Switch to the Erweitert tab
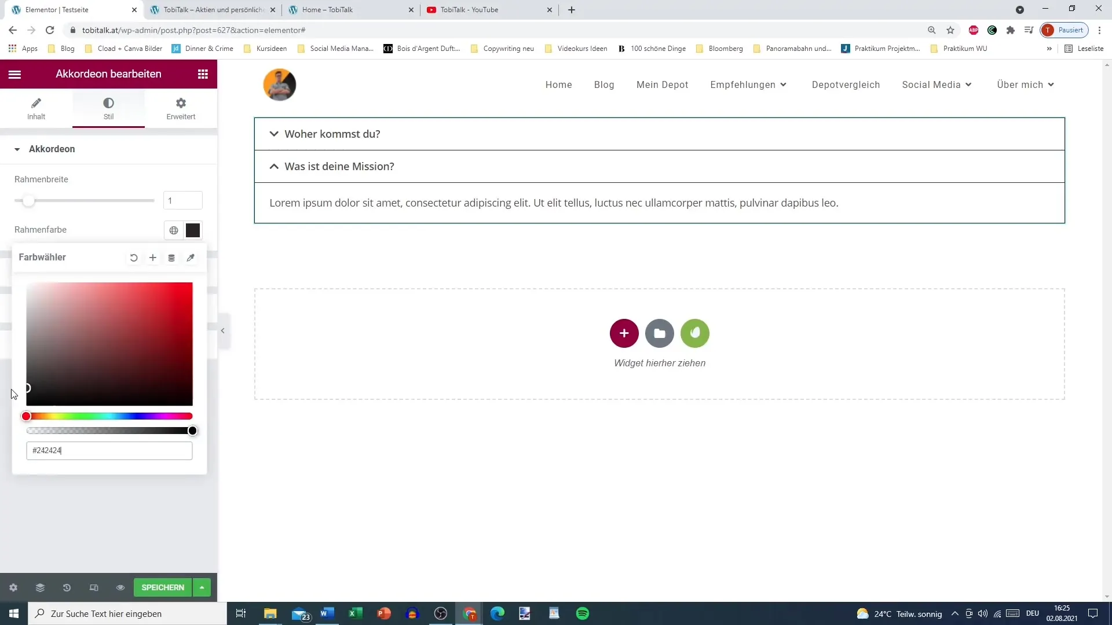The image size is (1112, 625). coord(181,108)
